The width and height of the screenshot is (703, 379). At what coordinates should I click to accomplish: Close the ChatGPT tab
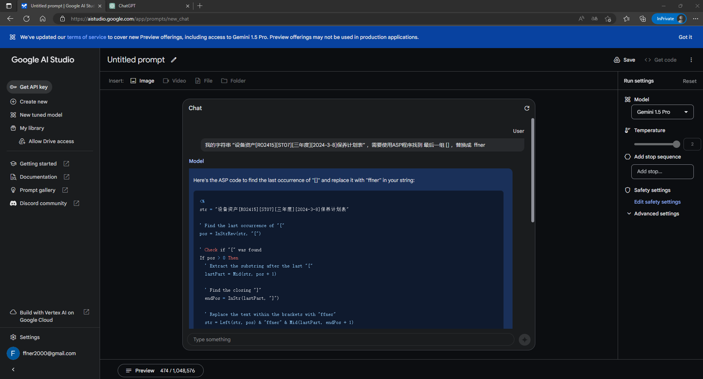[188, 6]
